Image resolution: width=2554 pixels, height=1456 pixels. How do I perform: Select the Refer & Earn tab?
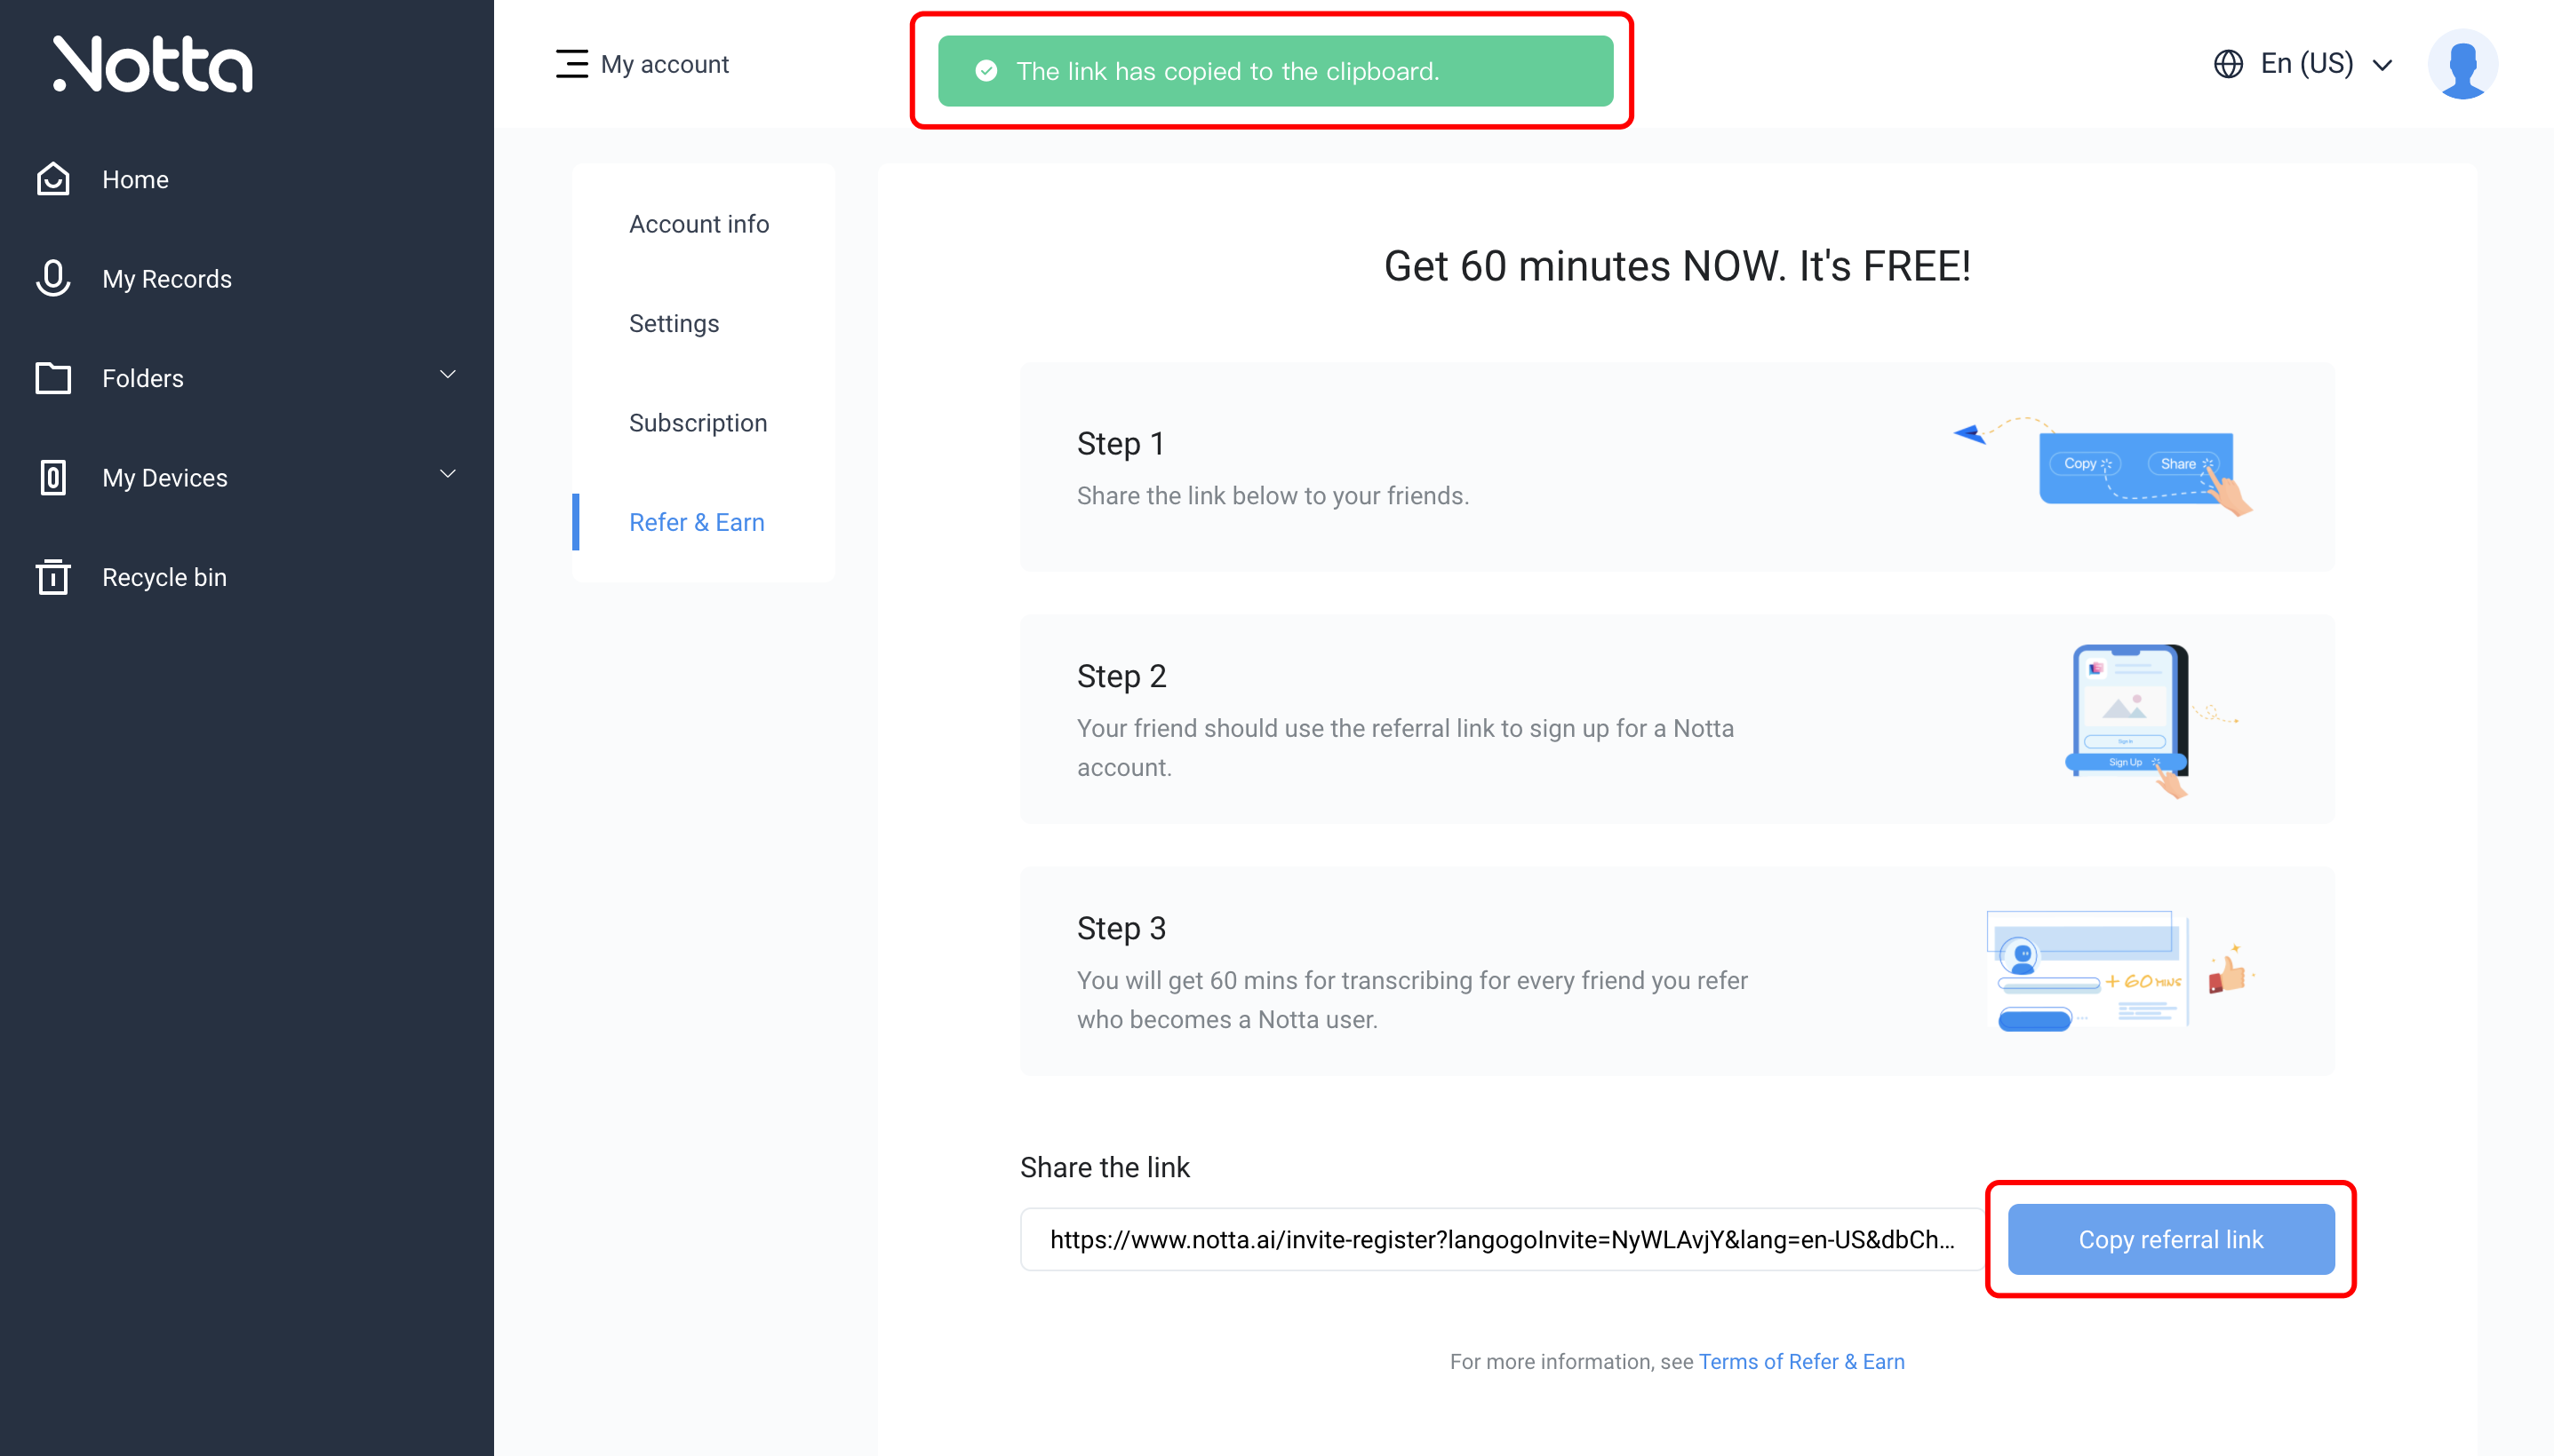point(697,522)
